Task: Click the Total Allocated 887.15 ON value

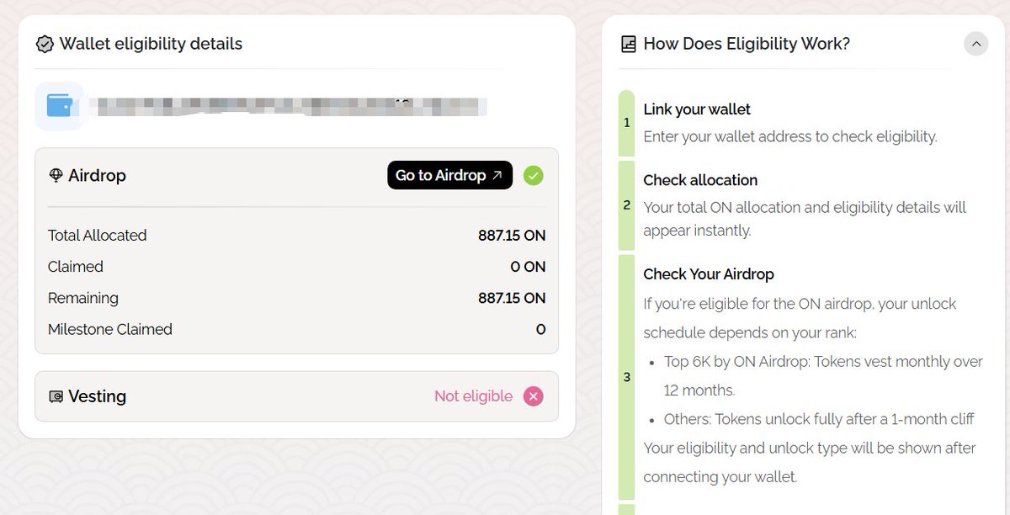Action: (512, 236)
